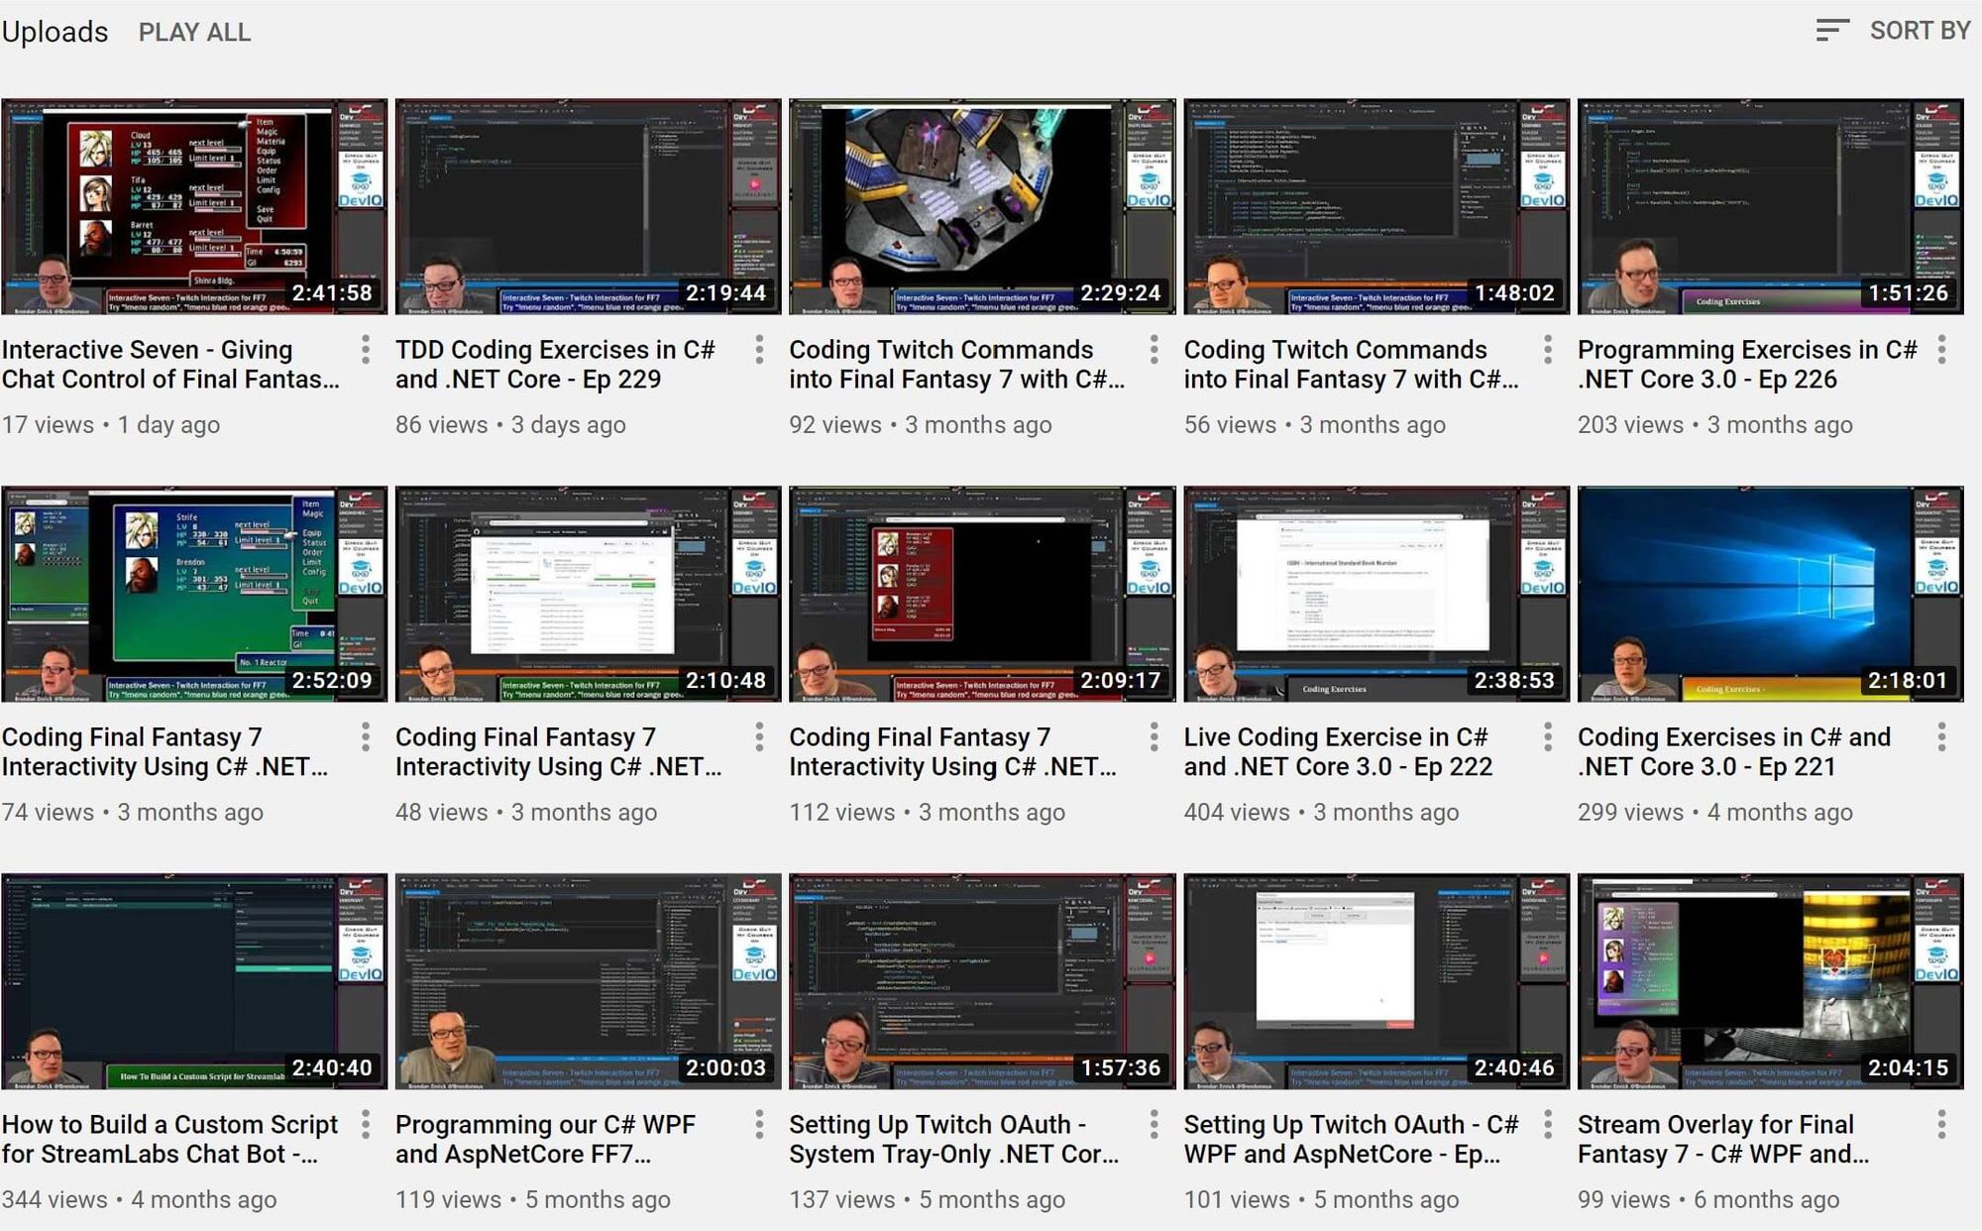Open options for Twitch OAuth System Tray-Only video
This screenshot has height=1231, width=1982.
pyautogui.click(x=1154, y=1124)
